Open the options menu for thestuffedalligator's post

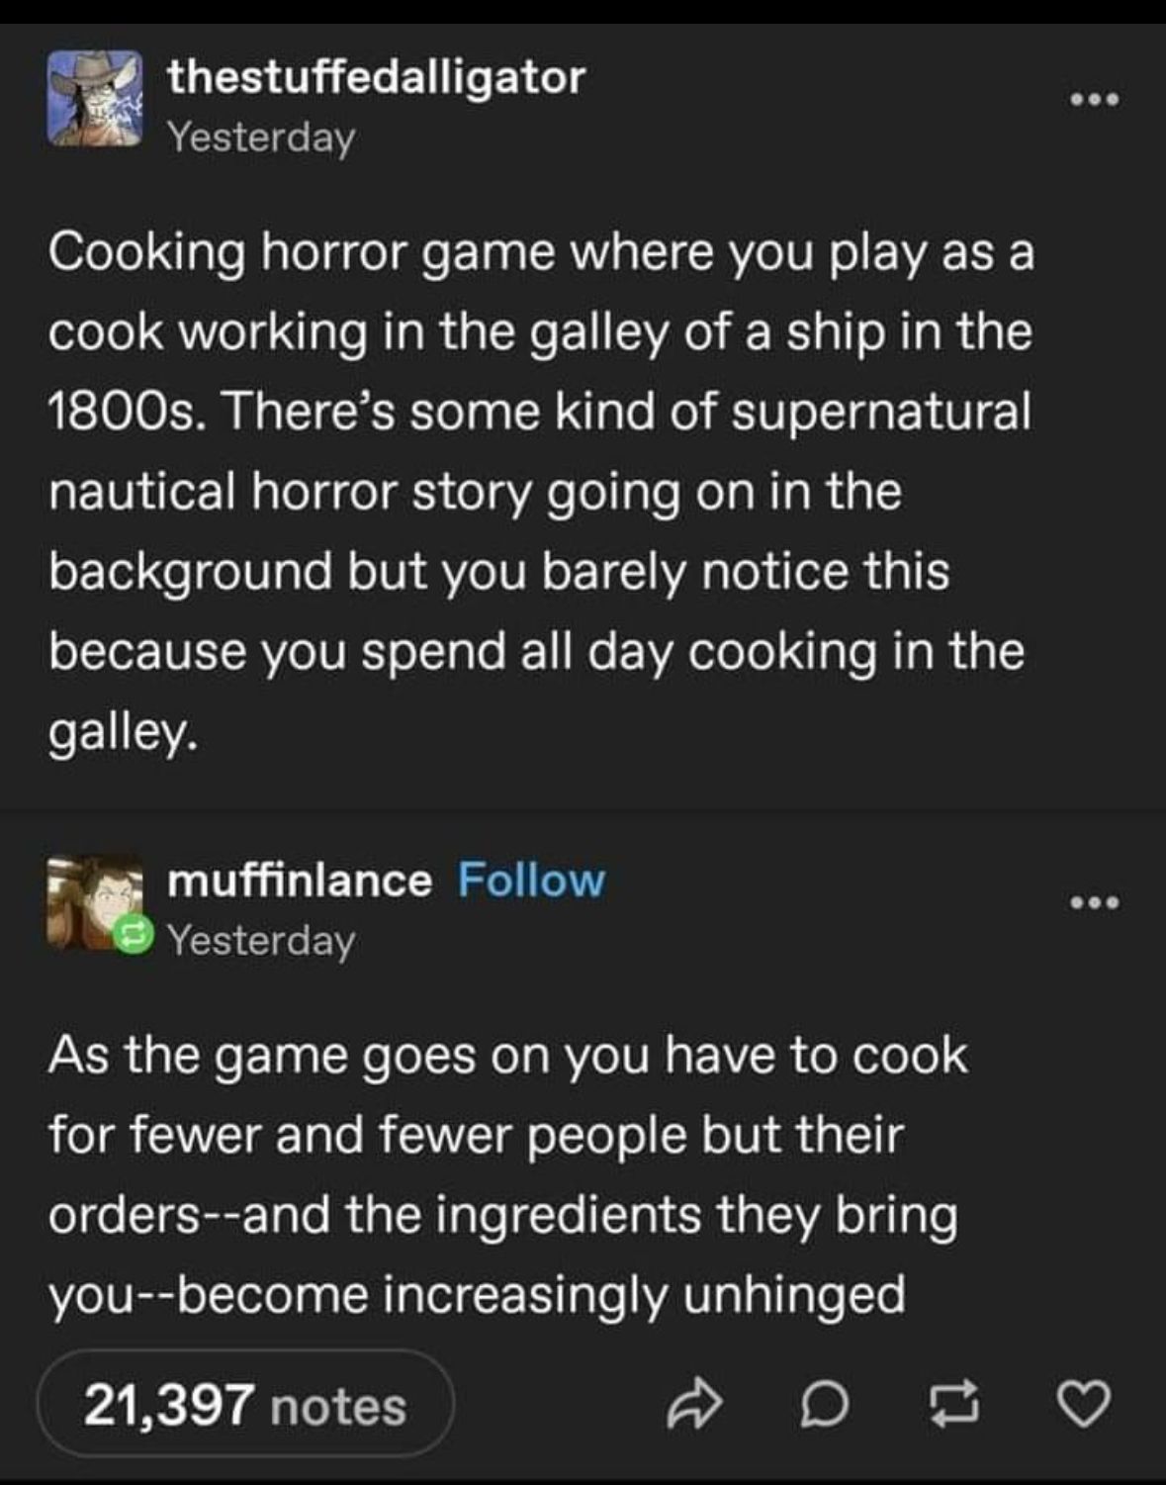1094,100
